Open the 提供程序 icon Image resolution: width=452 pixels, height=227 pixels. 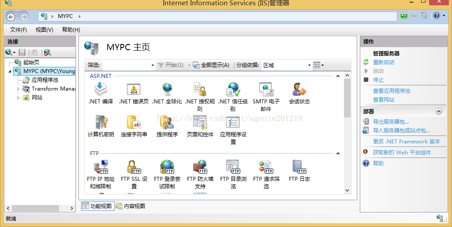point(167,122)
